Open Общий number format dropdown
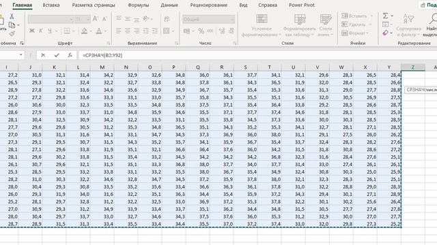 tap(208, 19)
